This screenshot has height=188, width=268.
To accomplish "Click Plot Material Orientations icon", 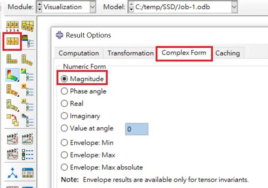I will [x=12, y=105].
